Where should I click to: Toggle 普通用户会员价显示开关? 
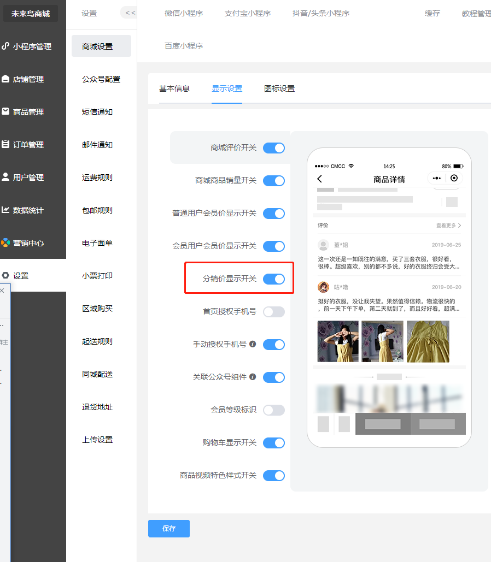point(274,213)
